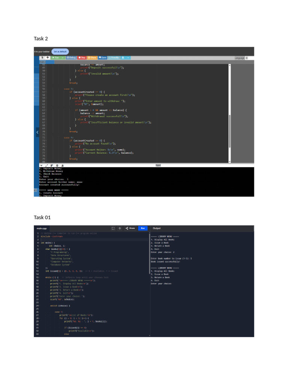Collapse the left sidebar with chevron arrow
Viewport: 288px width, 384px height.
click(37, 132)
